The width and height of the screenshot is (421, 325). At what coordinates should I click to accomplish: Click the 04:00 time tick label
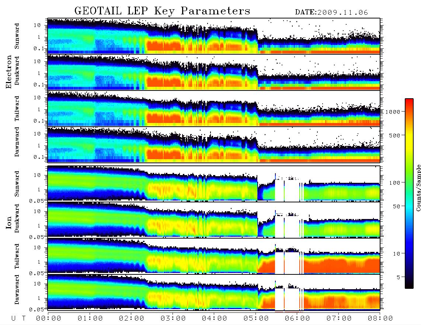pos(215,318)
